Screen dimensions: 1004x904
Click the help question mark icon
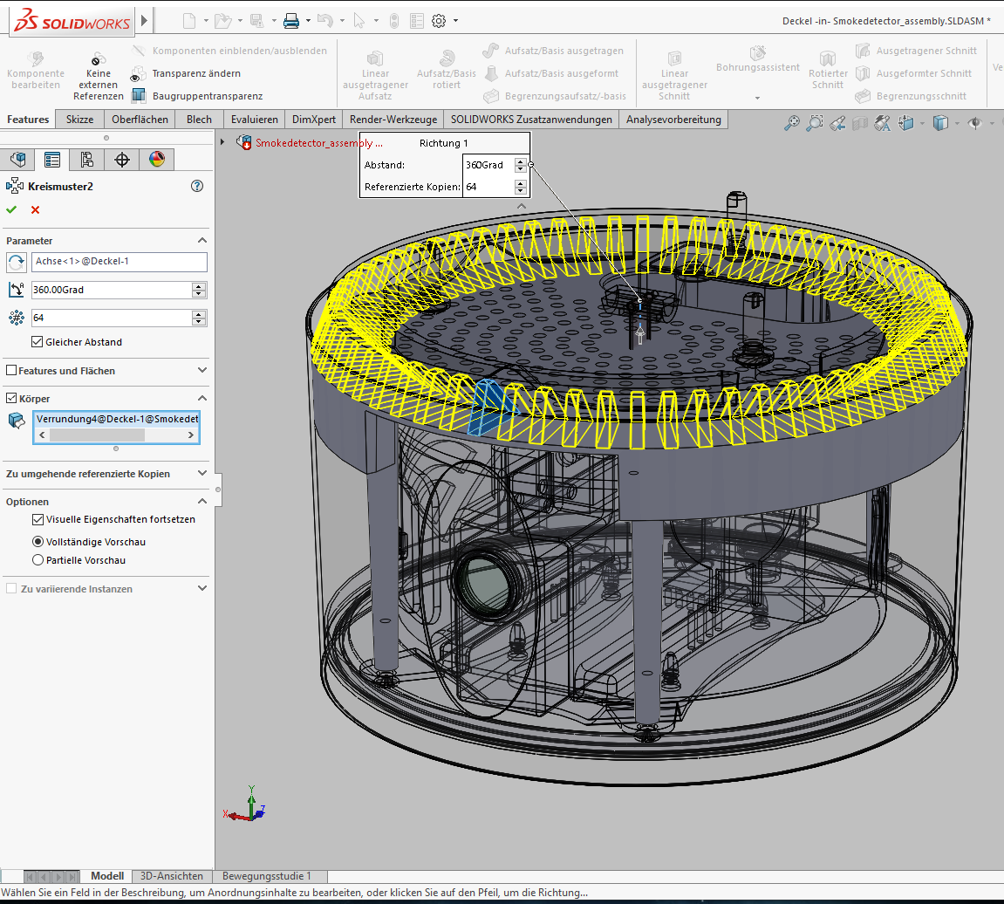click(x=197, y=186)
